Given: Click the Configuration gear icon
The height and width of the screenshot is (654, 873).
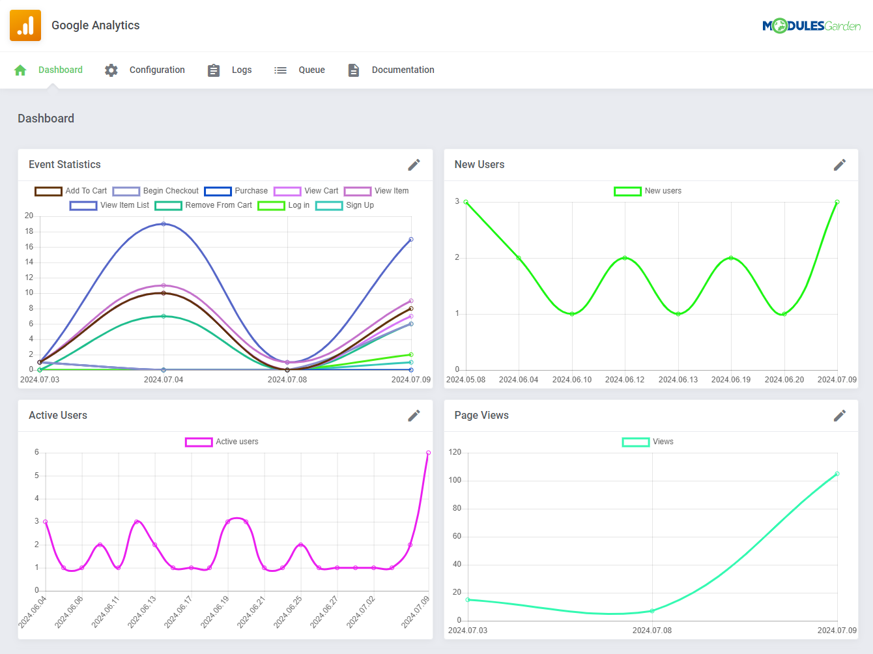Looking at the screenshot, I should click(111, 70).
